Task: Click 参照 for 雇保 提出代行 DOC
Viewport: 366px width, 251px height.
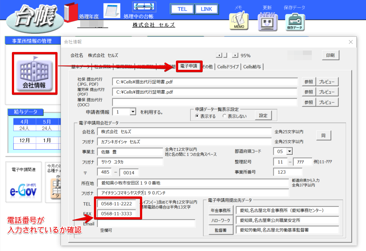Action: click(x=308, y=102)
